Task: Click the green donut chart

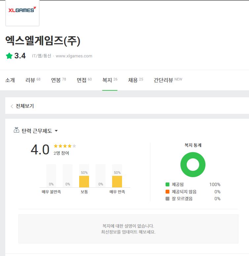Action: tap(193, 165)
